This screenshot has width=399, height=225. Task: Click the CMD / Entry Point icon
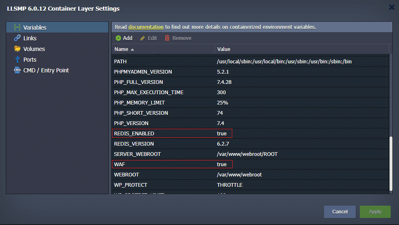[17, 70]
